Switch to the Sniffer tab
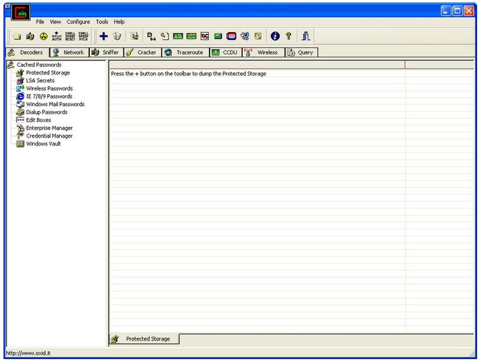This screenshot has width=479, height=361. (106, 52)
